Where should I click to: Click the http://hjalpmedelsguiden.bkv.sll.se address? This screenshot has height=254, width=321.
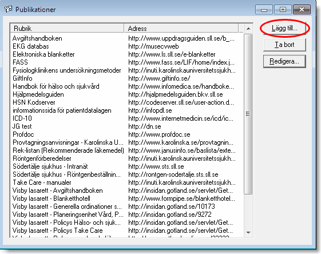(x=176, y=94)
